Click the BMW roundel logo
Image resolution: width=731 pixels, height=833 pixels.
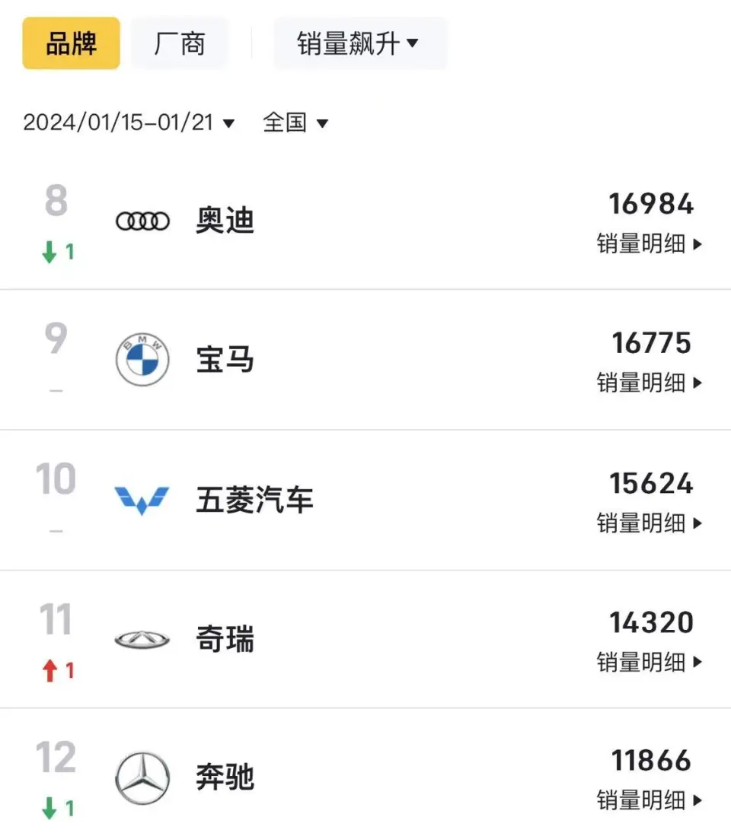tap(142, 360)
